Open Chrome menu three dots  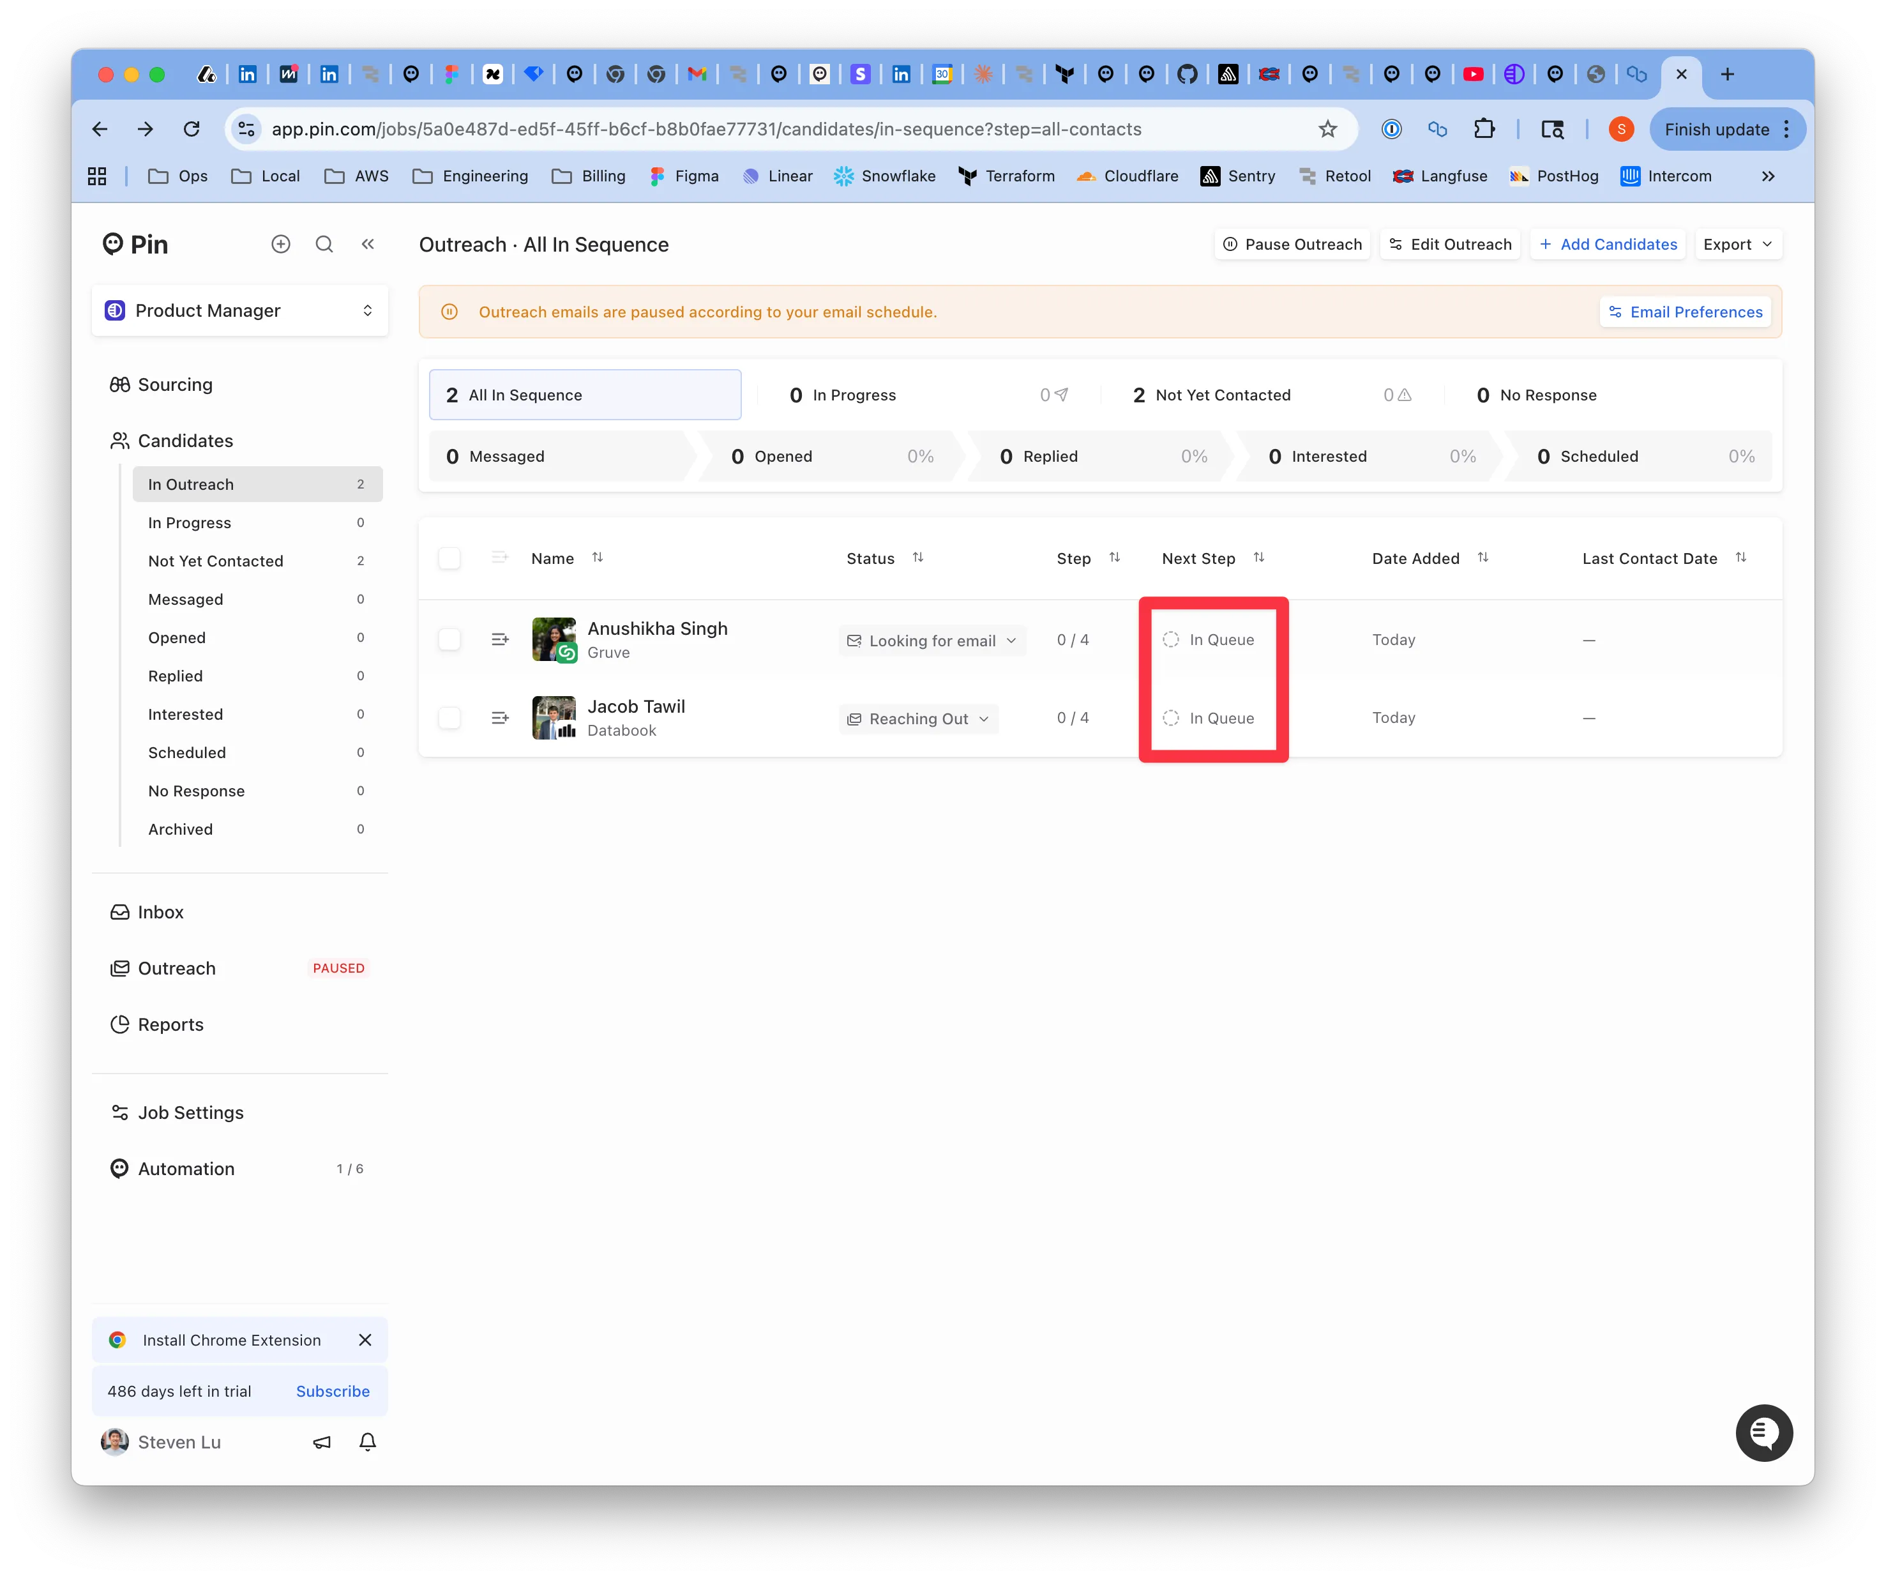tap(1786, 130)
